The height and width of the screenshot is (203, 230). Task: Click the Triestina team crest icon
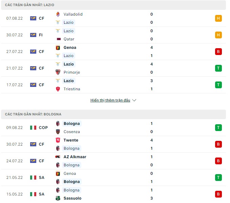(58, 89)
